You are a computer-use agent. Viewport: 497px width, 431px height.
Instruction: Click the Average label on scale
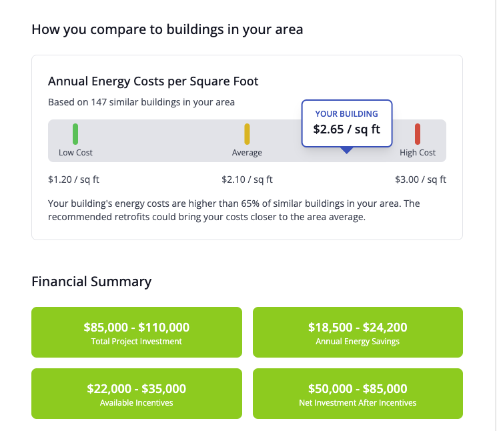[x=247, y=153]
